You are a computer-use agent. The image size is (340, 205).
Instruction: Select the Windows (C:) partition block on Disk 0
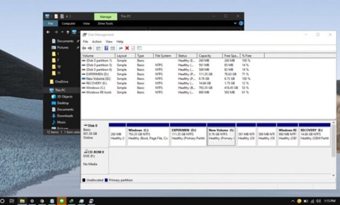click(148, 134)
